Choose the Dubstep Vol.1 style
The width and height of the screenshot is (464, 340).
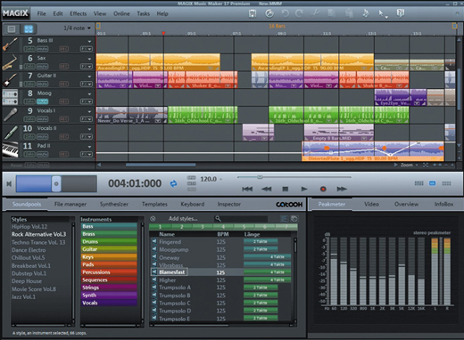29,273
